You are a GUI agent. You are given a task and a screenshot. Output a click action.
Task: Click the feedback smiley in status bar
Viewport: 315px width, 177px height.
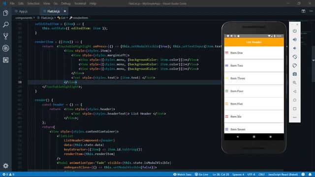click(303, 175)
